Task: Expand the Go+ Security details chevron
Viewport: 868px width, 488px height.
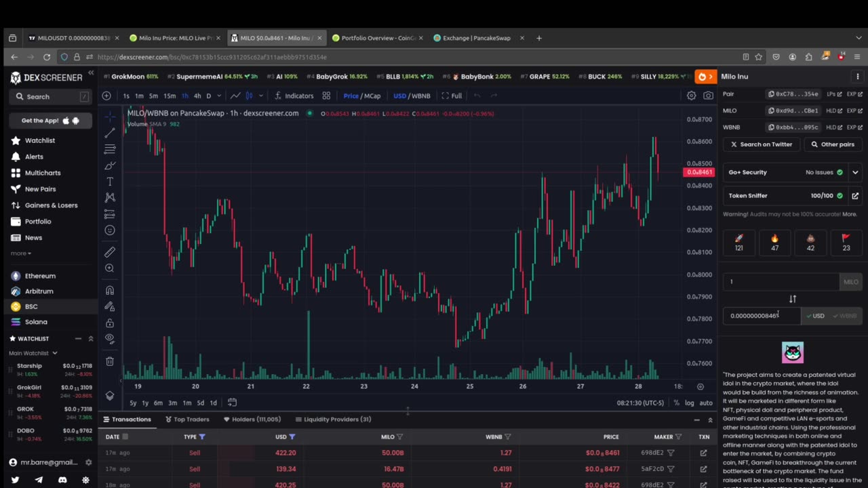Action: tap(855, 172)
